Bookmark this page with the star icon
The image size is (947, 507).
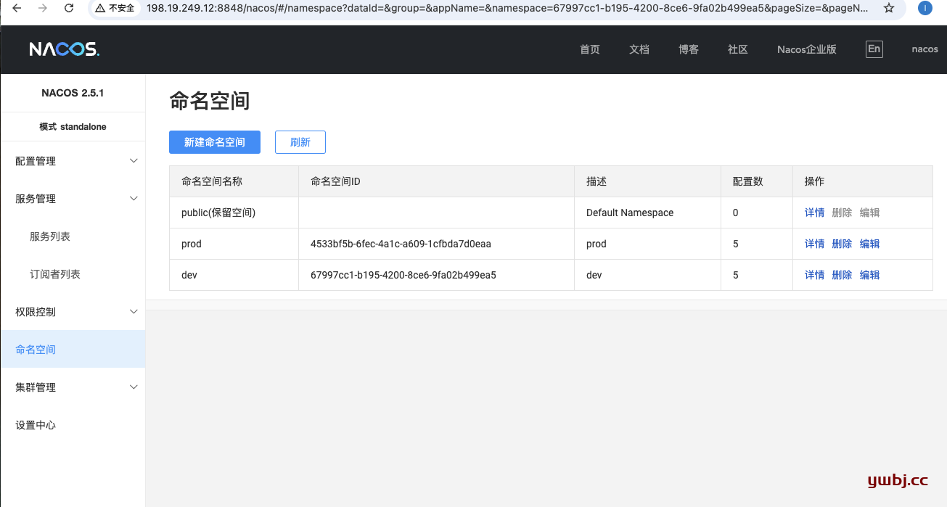click(889, 8)
